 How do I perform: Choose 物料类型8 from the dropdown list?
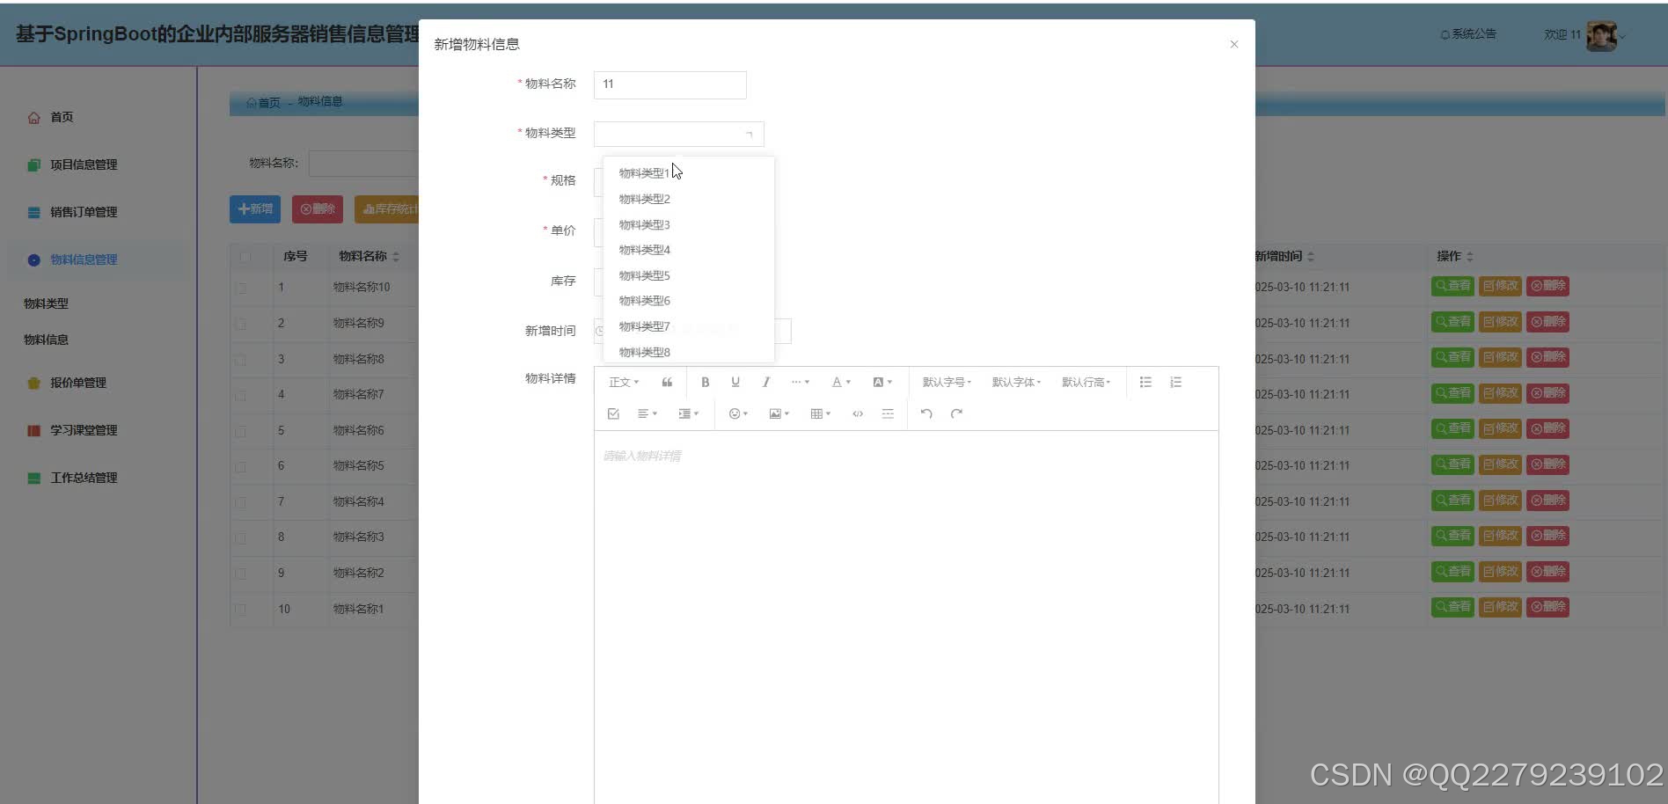[x=689, y=352]
